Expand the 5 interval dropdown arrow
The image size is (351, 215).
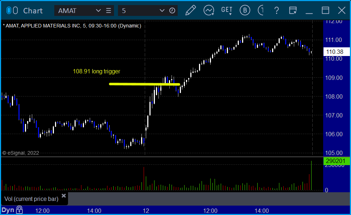click(x=162, y=10)
